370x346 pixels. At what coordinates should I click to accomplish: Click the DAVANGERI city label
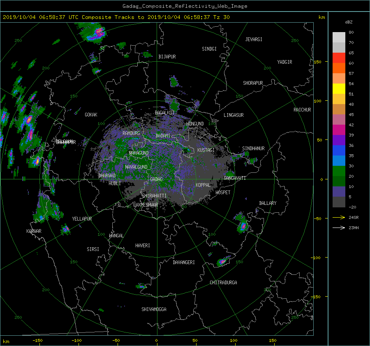pos(184,262)
